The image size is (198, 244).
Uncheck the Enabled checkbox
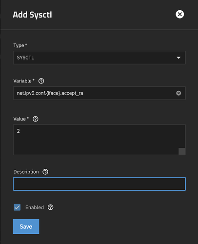(x=17, y=207)
